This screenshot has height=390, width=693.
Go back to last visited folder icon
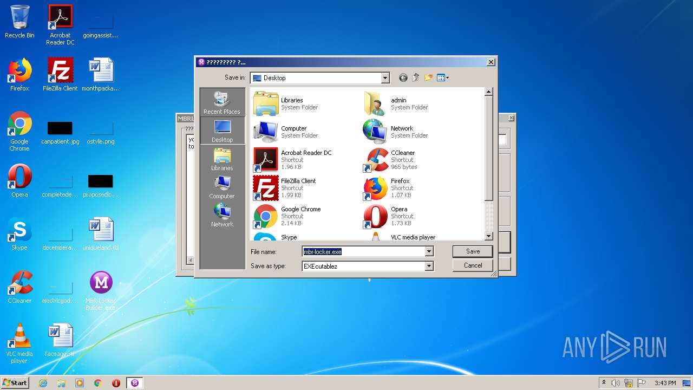pyautogui.click(x=403, y=78)
